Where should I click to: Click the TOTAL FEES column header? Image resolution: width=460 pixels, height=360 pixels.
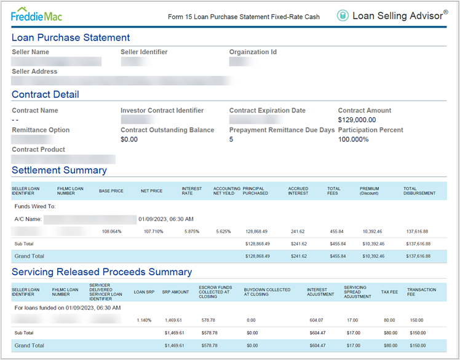coord(333,191)
